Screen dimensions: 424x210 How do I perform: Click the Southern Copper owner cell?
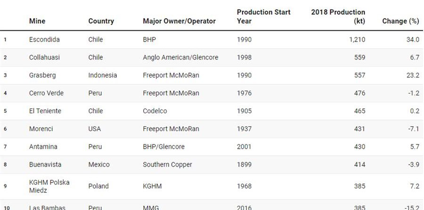pos(167,165)
